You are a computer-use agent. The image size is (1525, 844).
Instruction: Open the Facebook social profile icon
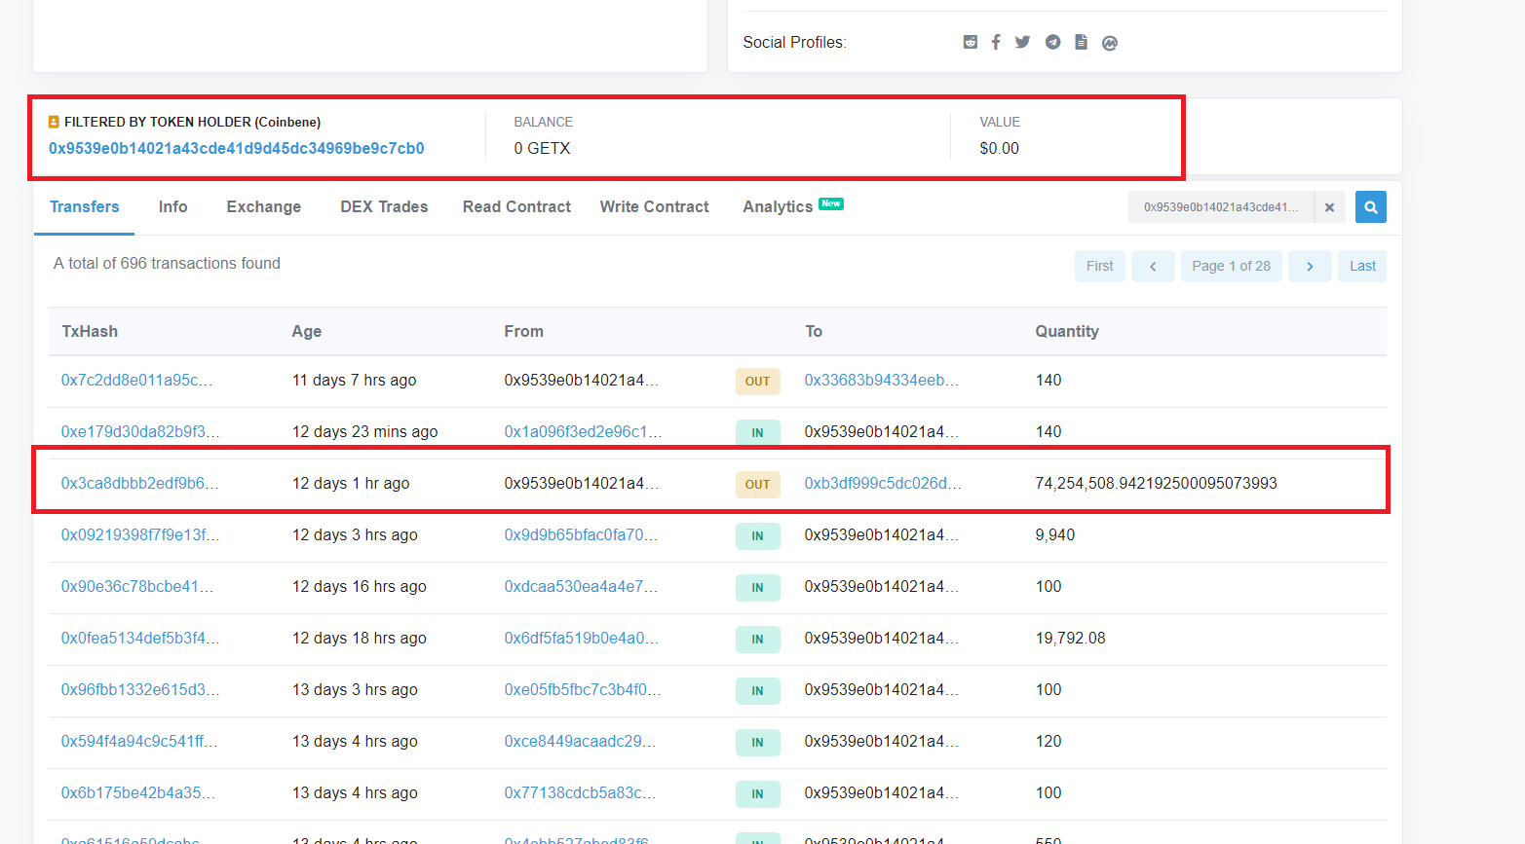[x=996, y=42]
